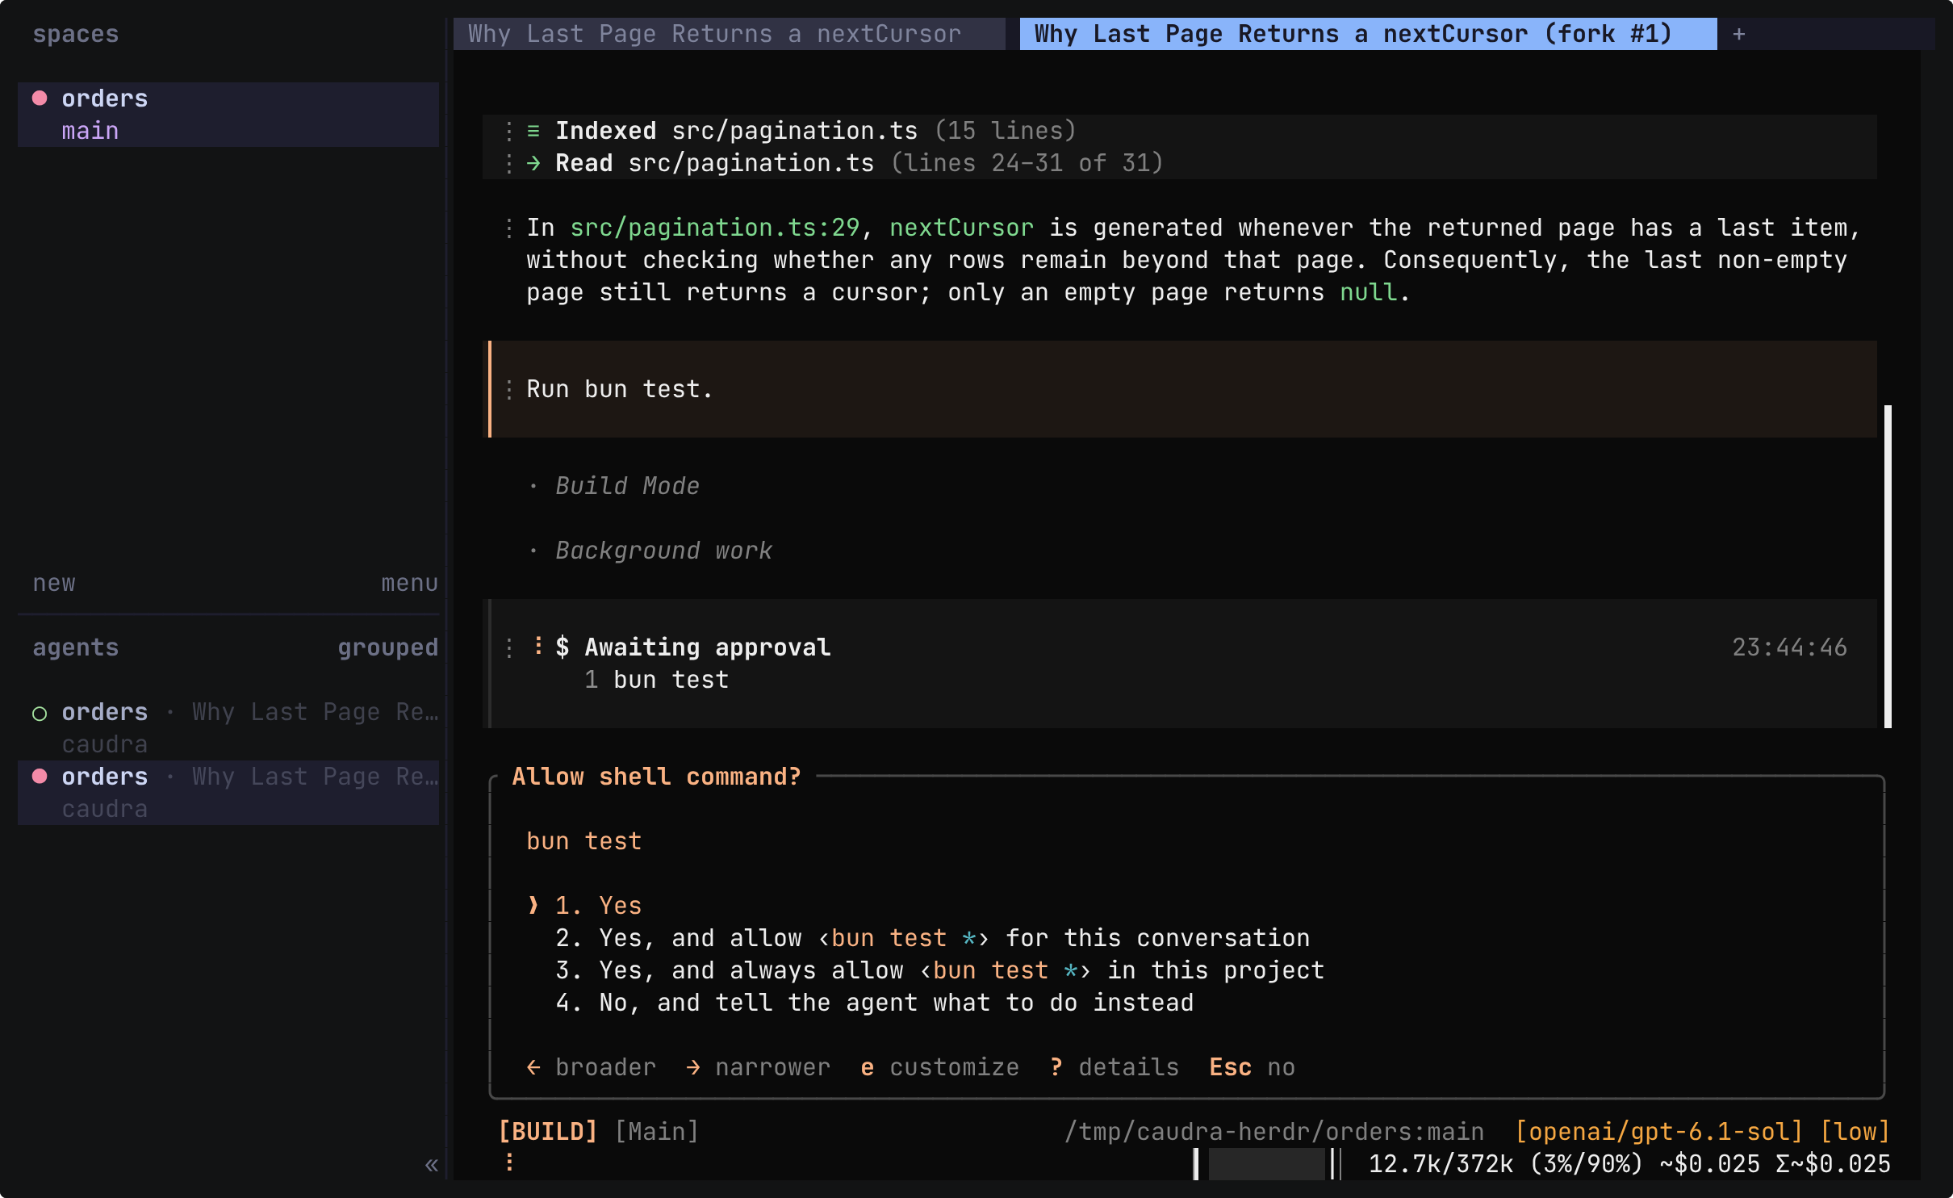Click the [Main] agent label

[657, 1132]
